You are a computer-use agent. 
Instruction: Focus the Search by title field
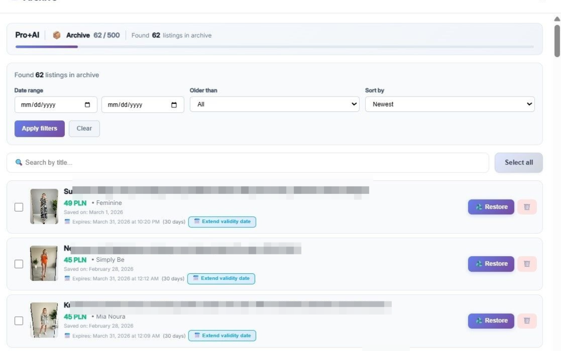coord(248,162)
